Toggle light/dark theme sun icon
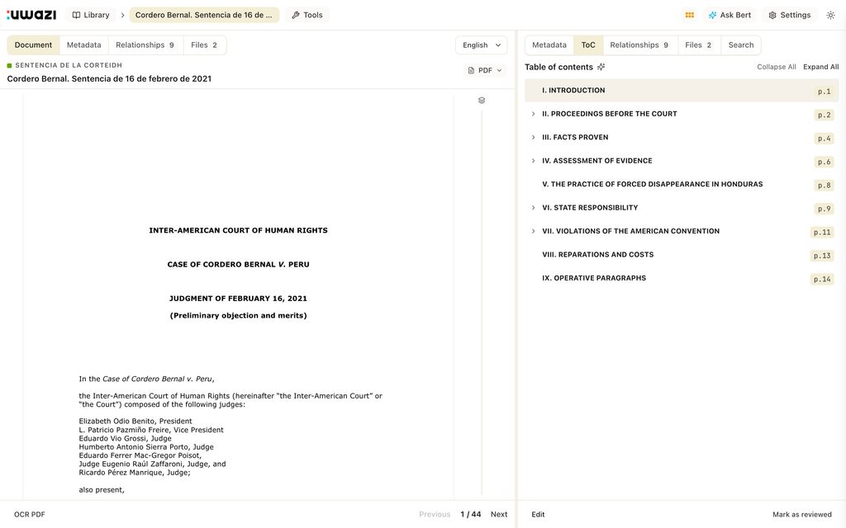 point(830,15)
